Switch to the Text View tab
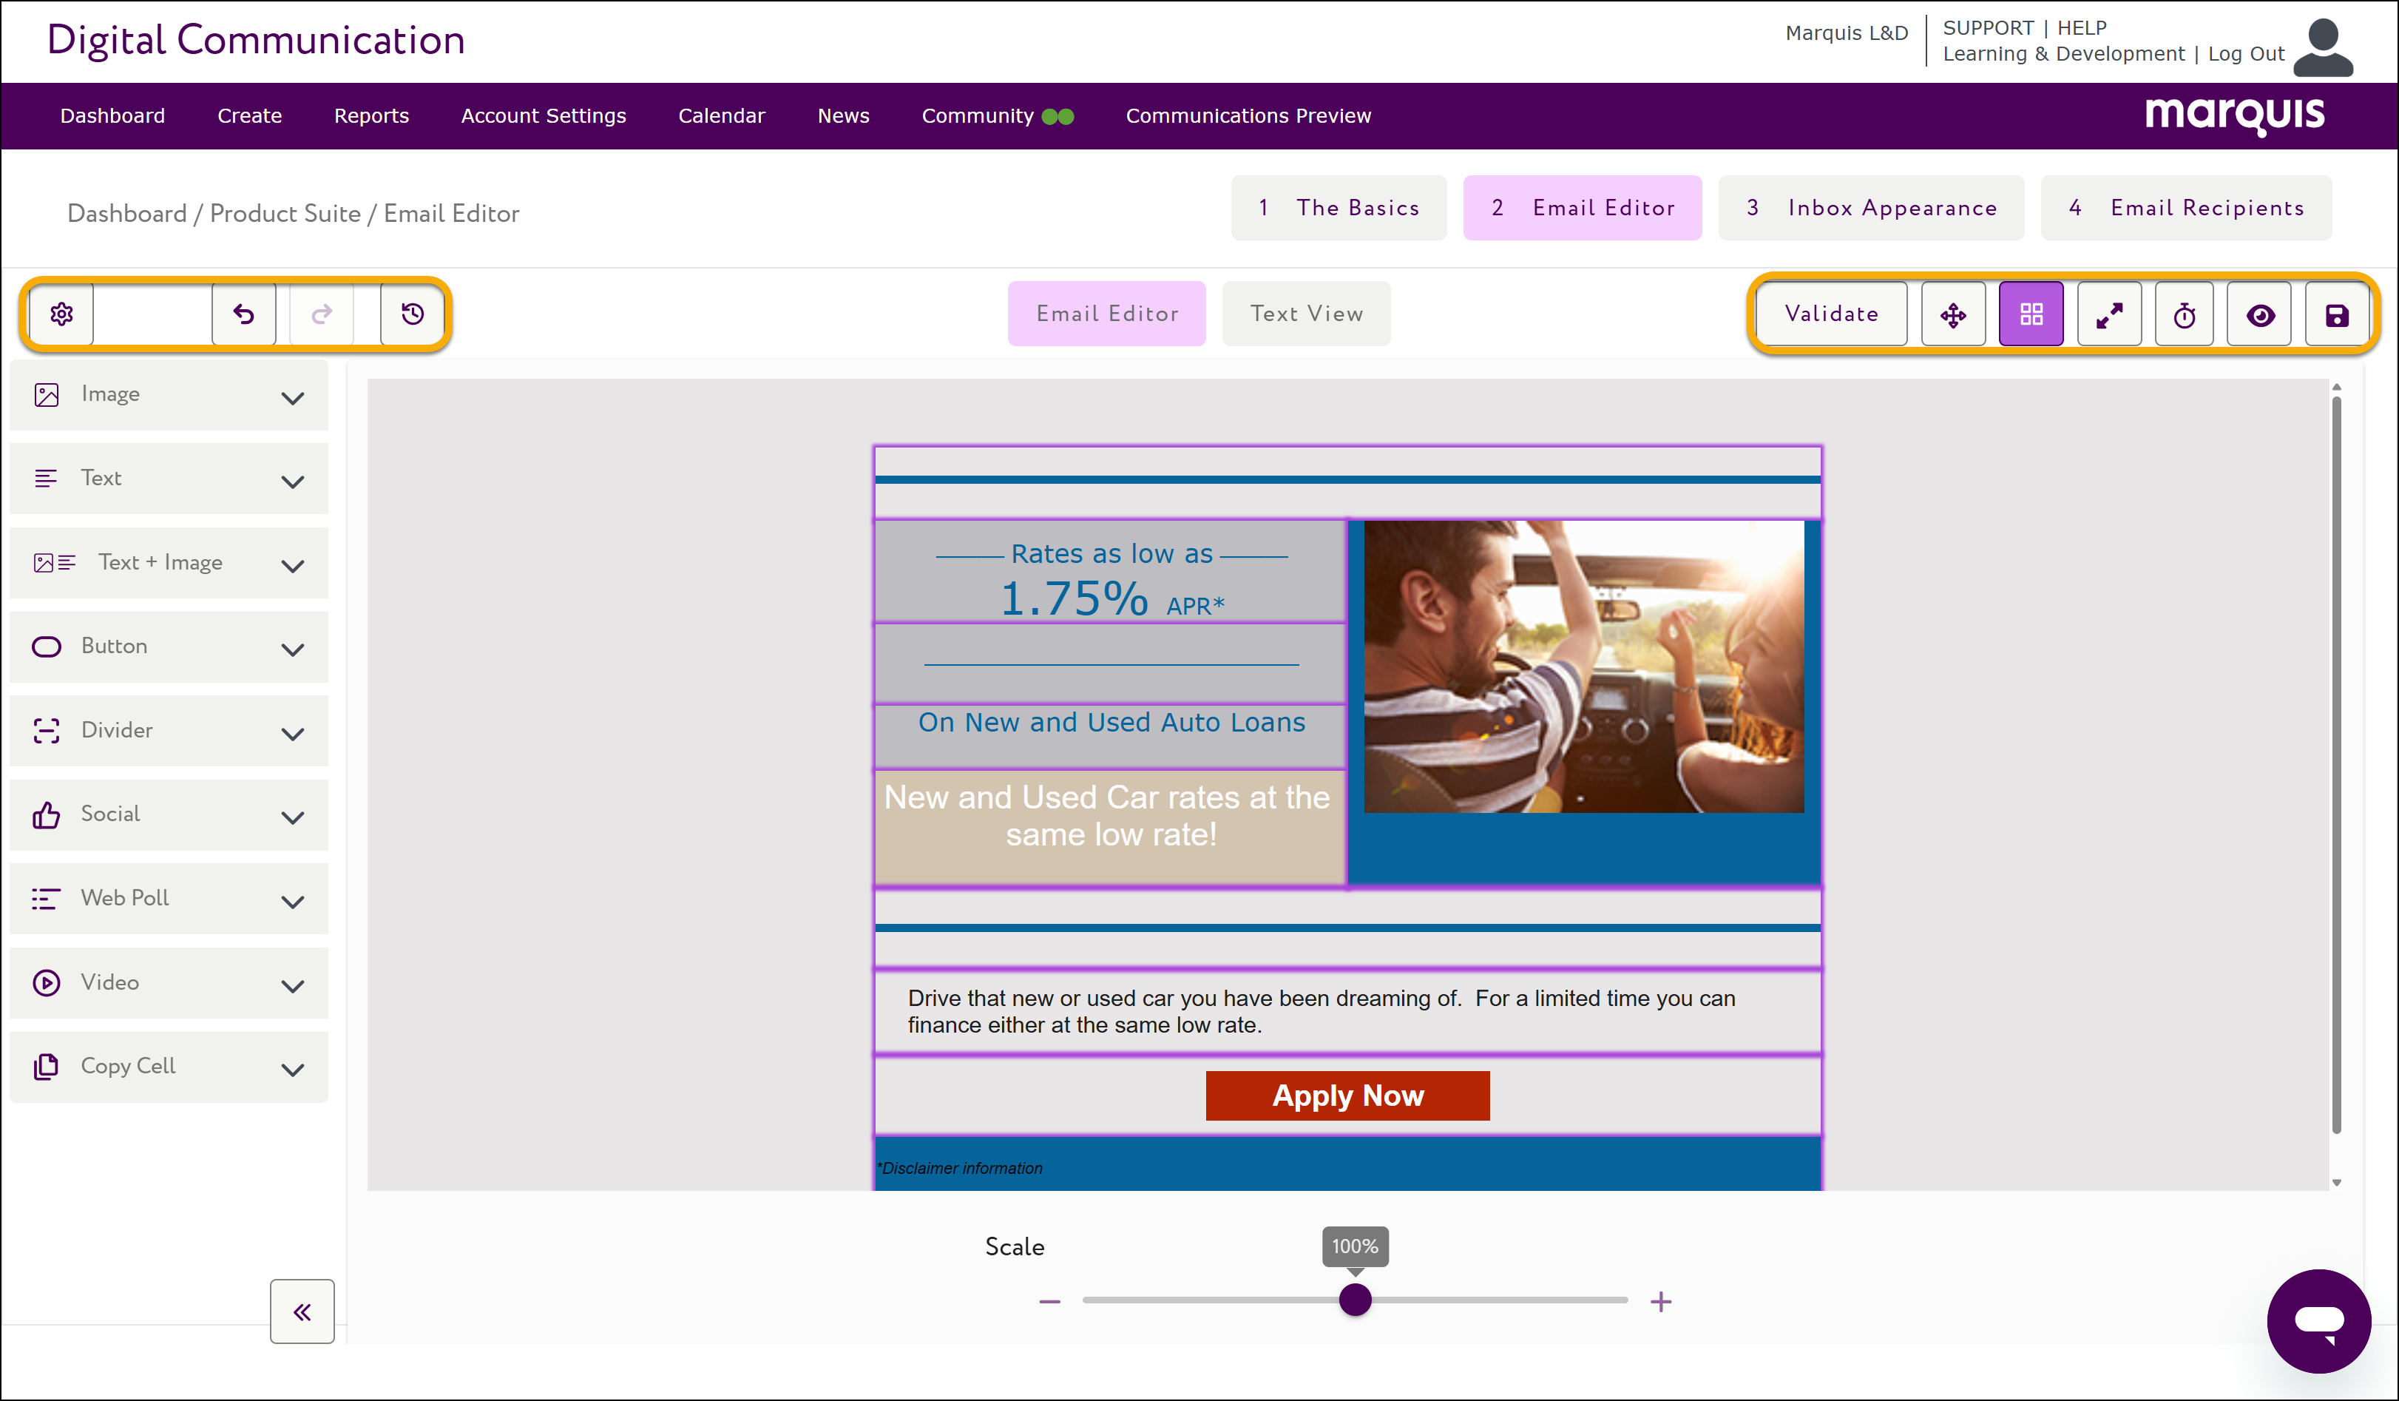Viewport: 2399px width, 1401px height. click(x=1305, y=314)
